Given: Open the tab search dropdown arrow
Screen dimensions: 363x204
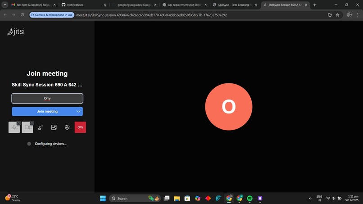Looking at the screenshot, I should pos(5,5).
